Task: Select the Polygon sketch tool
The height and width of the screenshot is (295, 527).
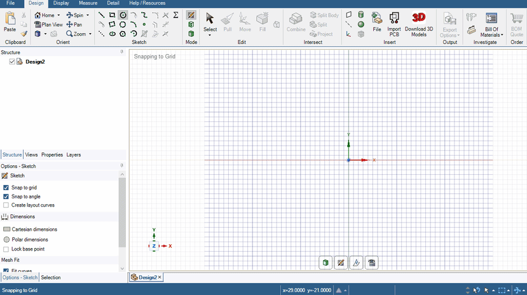Action: tap(123, 34)
